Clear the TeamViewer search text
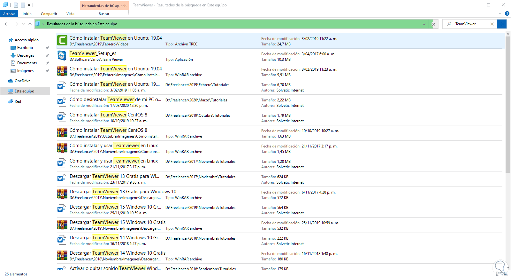 click(492, 24)
